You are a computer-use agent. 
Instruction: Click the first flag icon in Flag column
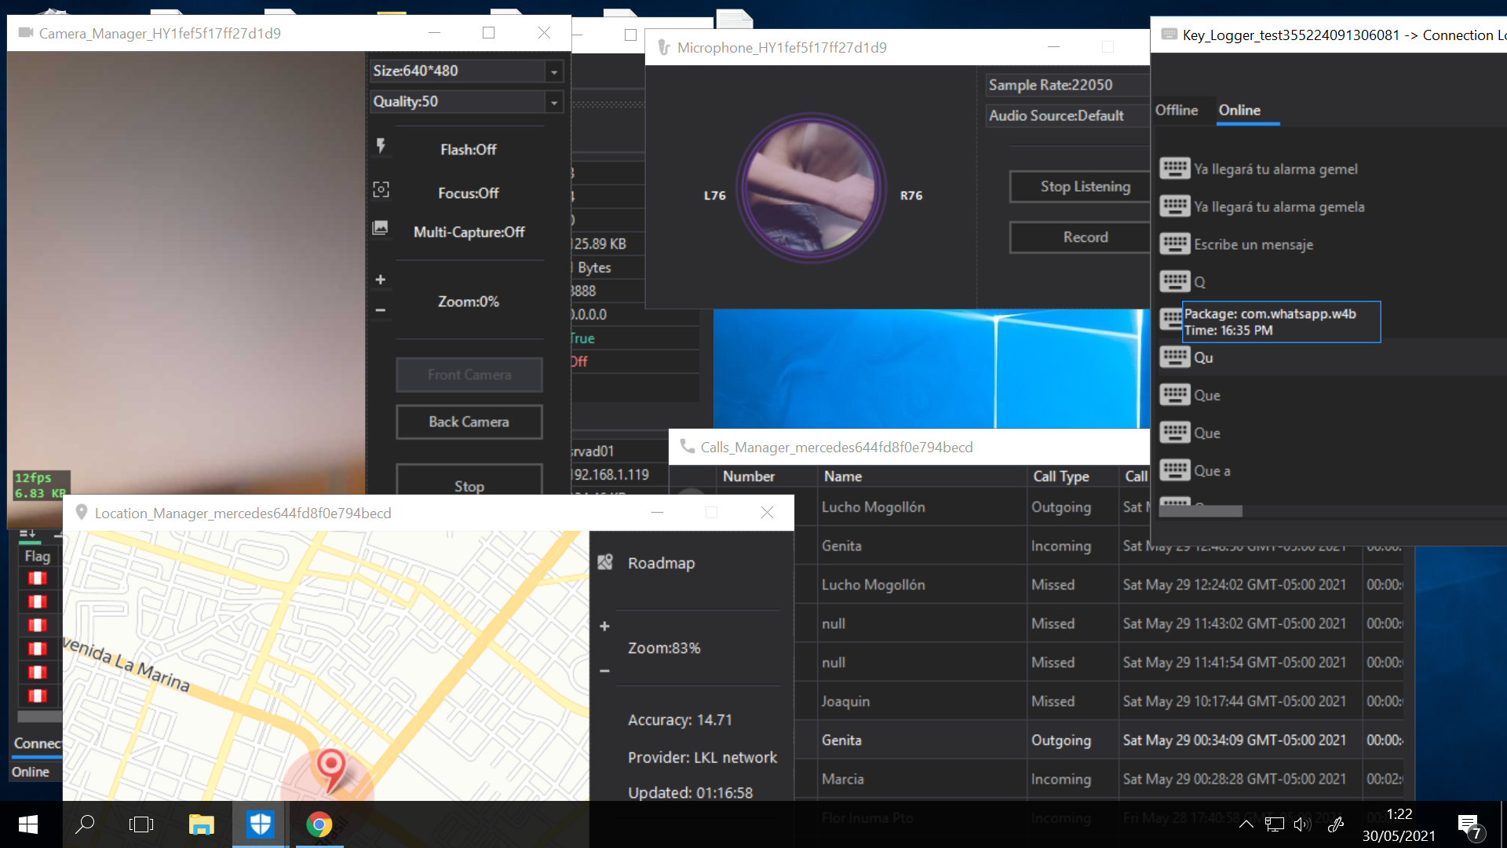37,579
